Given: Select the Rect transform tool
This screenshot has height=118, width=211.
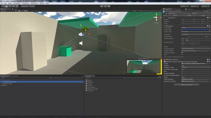Looking at the screenshot, I should (x=17, y=6).
